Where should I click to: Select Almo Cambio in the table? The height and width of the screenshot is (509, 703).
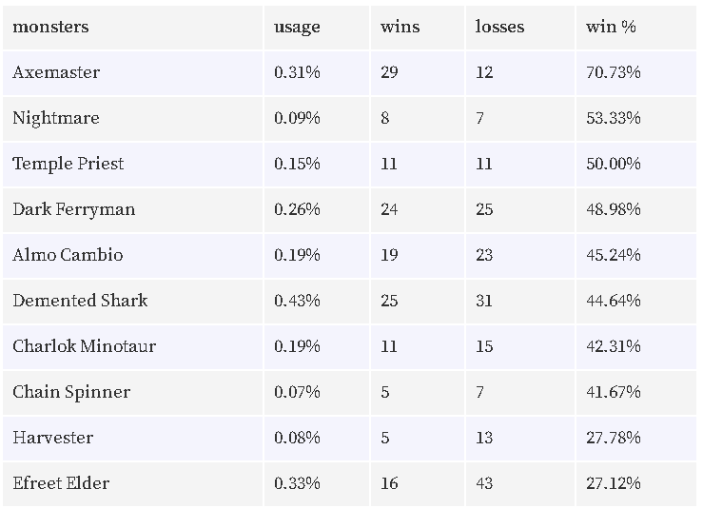point(68,255)
